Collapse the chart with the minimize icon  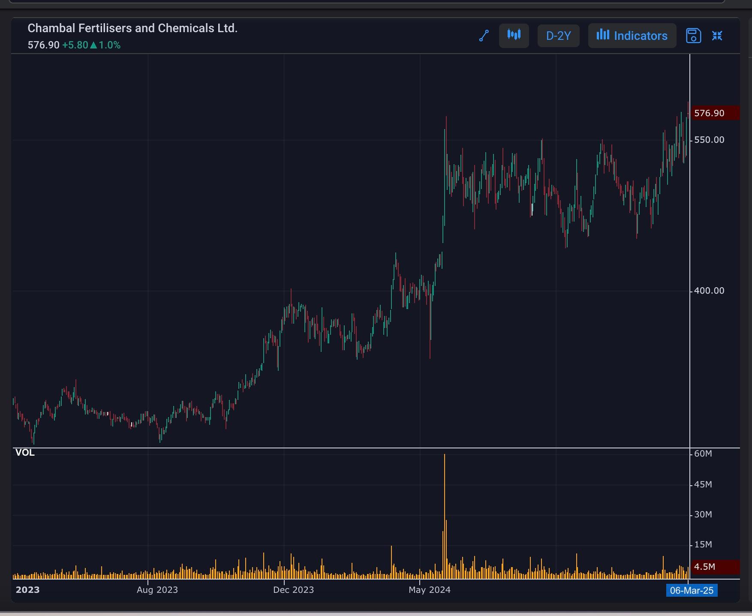(x=717, y=36)
